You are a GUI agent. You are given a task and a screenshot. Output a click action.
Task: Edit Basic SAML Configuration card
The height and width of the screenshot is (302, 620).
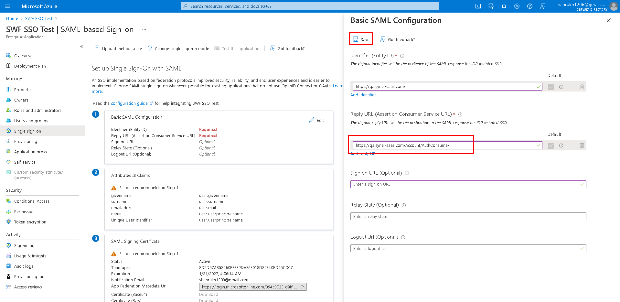[x=316, y=120]
